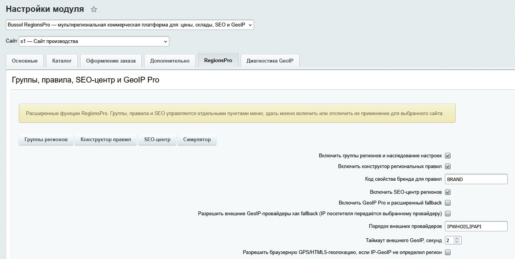This screenshot has width=515, height=259.
Task: Toggle Включить конструктор региональных правил checkbox
Action: (x=448, y=167)
